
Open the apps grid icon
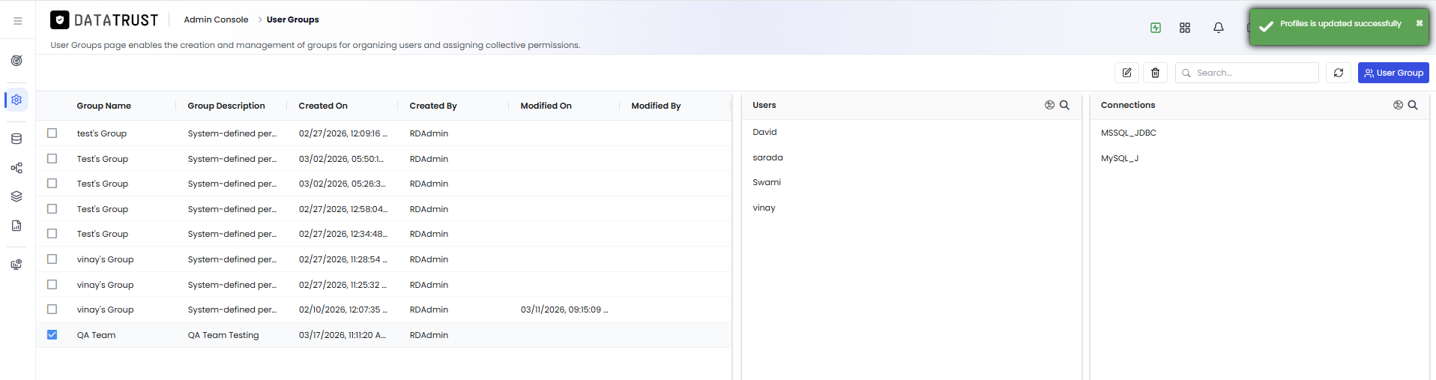tap(1185, 28)
